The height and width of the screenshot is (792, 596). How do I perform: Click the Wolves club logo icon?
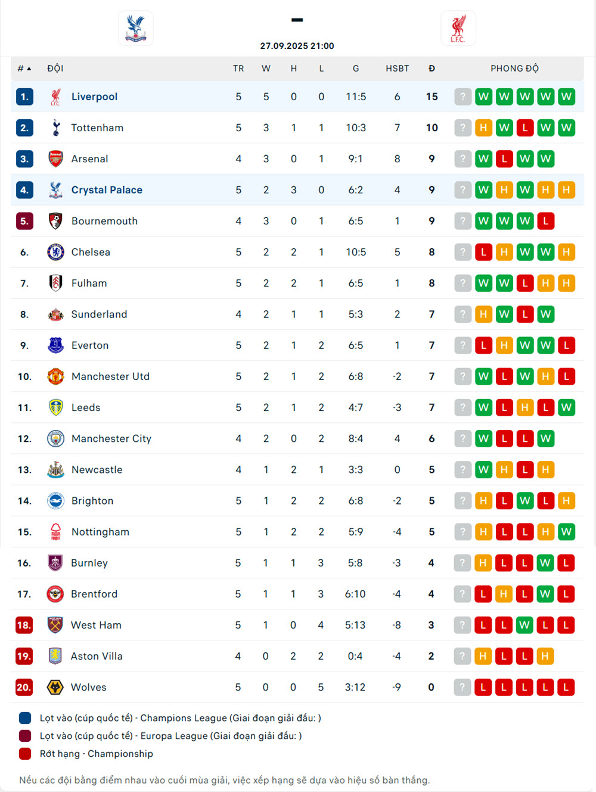pos(55,687)
